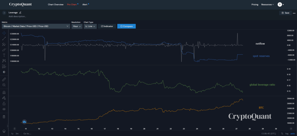
Task: Switch to the Chart Overview tab
Action: [x=55, y=5]
